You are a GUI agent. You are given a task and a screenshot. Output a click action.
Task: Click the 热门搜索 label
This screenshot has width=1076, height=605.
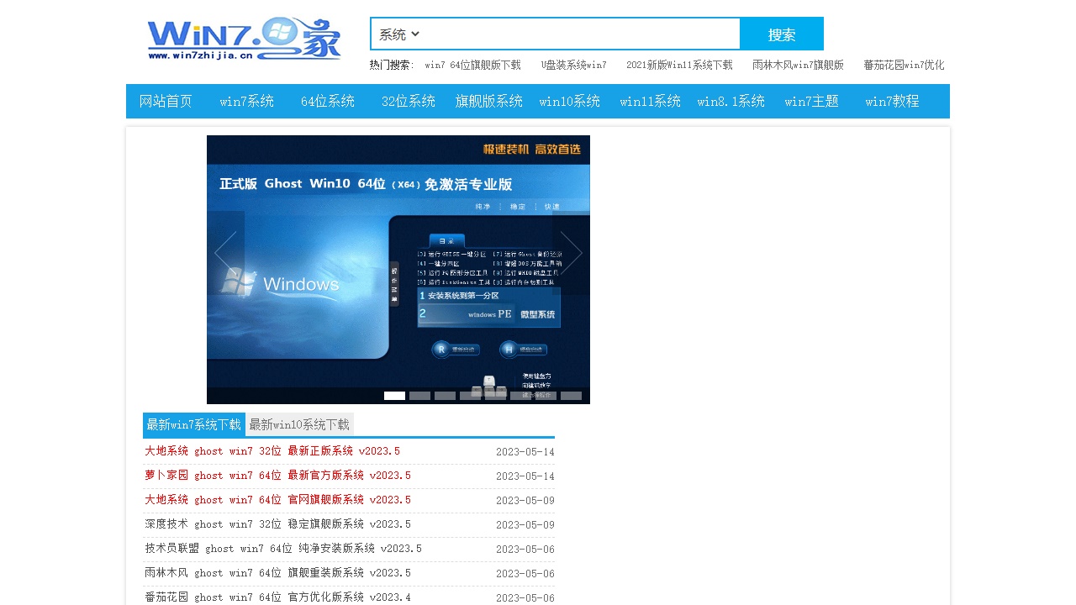point(391,65)
